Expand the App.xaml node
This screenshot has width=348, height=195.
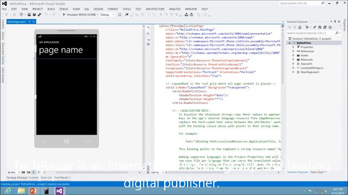point(294,64)
